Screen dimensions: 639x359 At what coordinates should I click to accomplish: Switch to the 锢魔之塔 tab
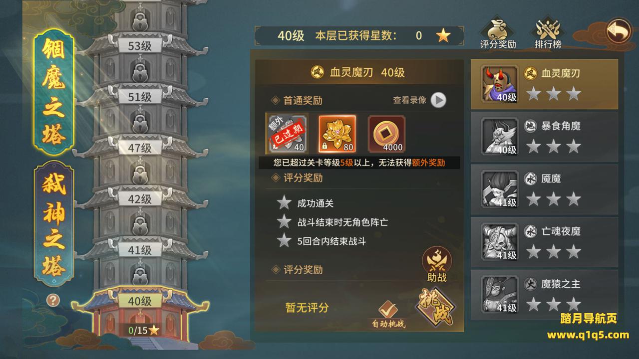[54, 91]
